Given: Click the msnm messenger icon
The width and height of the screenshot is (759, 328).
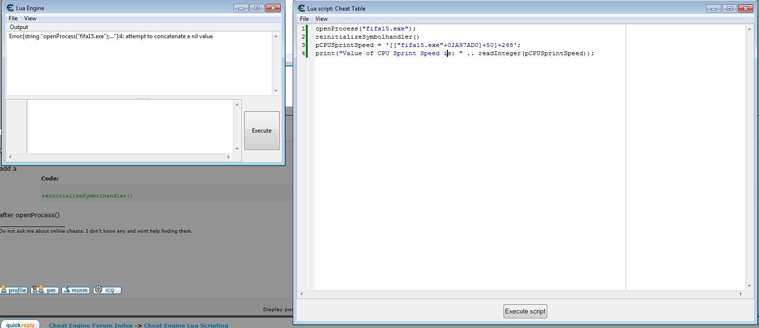Looking at the screenshot, I should coord(76,290).
